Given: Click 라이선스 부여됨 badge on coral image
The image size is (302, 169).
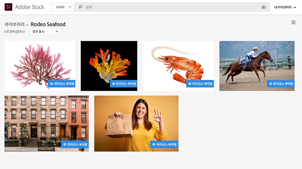Looking at the screenshot, I should pyautogui.click(x=123, y=84).
